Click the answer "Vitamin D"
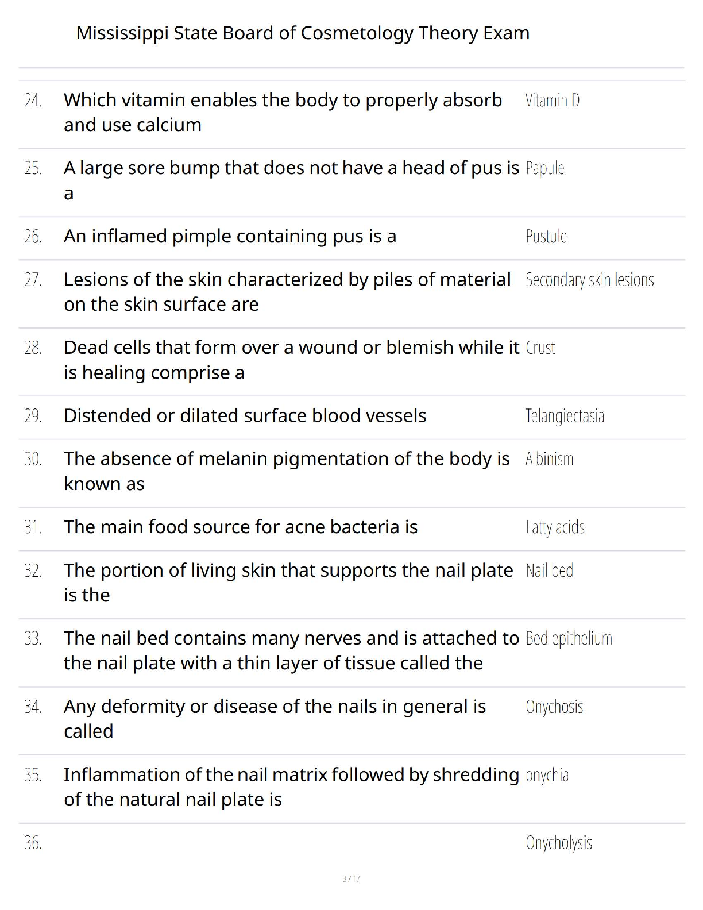703x910 pixels. click(x=552, y=101)
